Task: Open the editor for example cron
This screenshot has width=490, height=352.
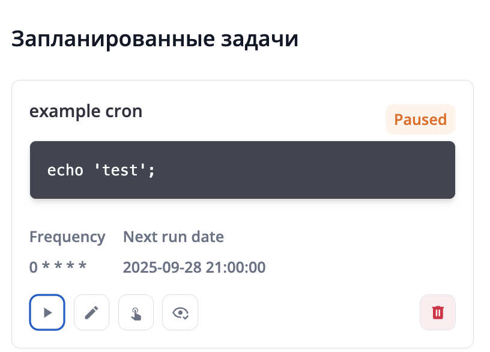Action: pos(91,312)
